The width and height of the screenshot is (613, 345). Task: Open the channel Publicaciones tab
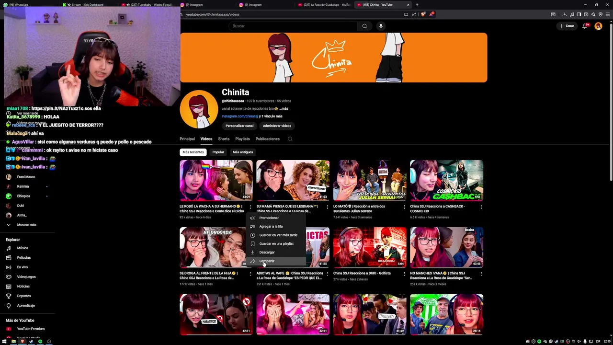click(x=267, y=139)
